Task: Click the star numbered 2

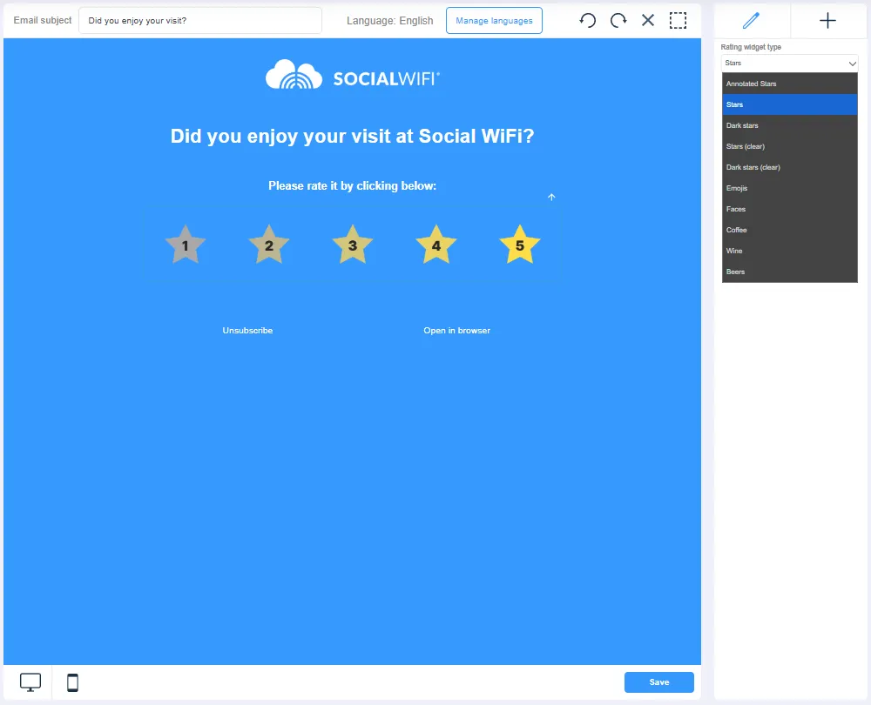Action: pos(269,245)
